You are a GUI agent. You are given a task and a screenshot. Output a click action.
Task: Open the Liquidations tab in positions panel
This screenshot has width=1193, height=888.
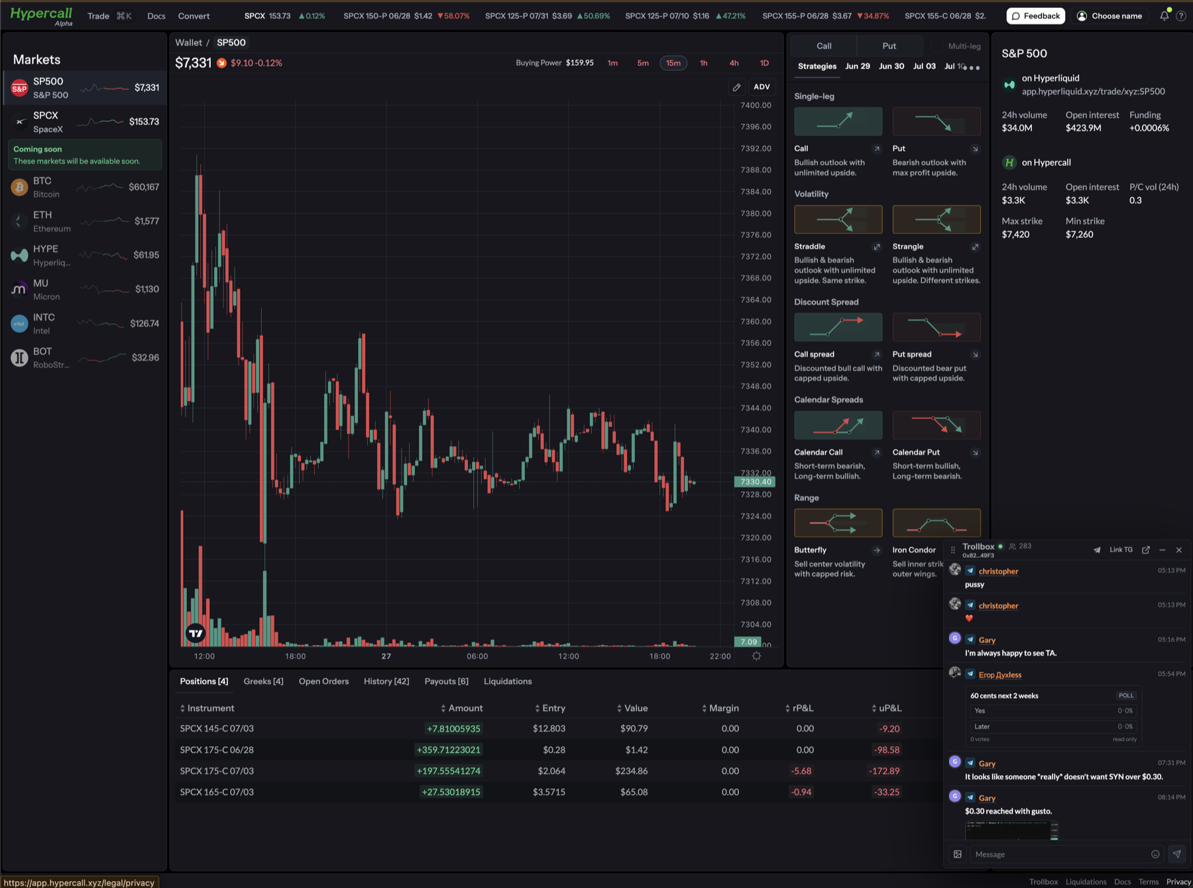click(508, 681)
